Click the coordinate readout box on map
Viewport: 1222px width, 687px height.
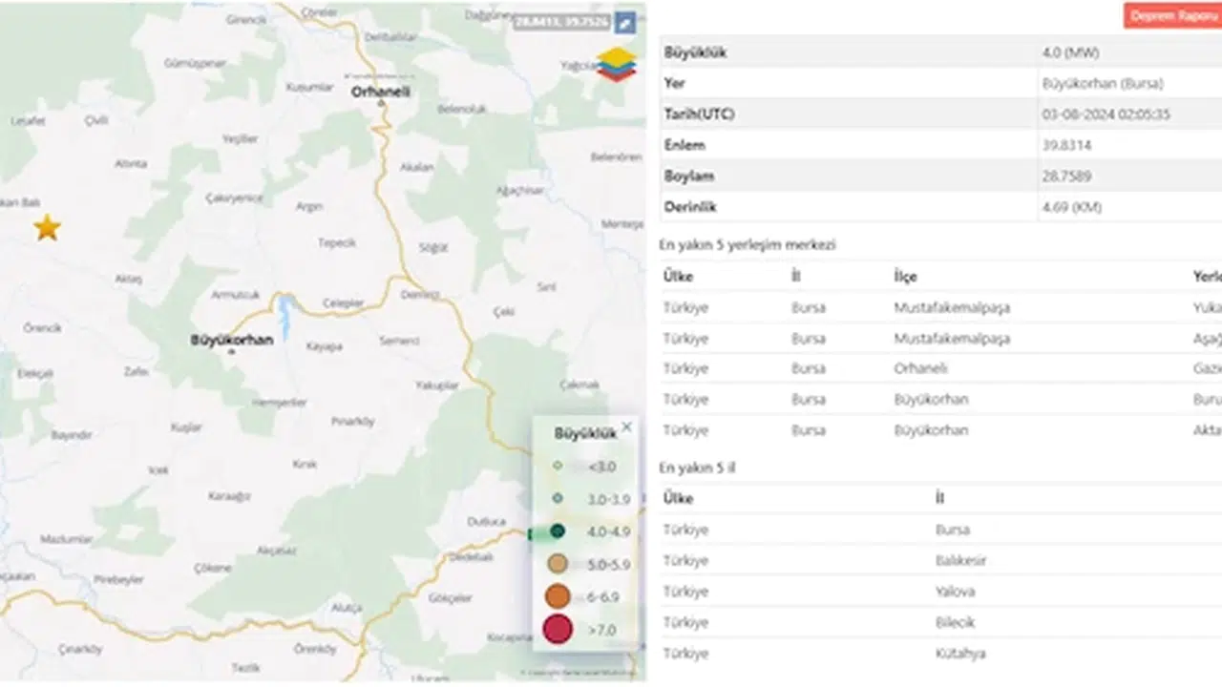click(x=560, y=22)
